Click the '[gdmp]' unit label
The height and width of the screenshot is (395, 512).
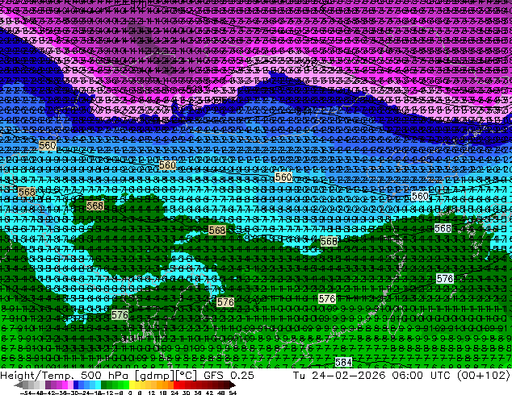[x=155, y=375]
